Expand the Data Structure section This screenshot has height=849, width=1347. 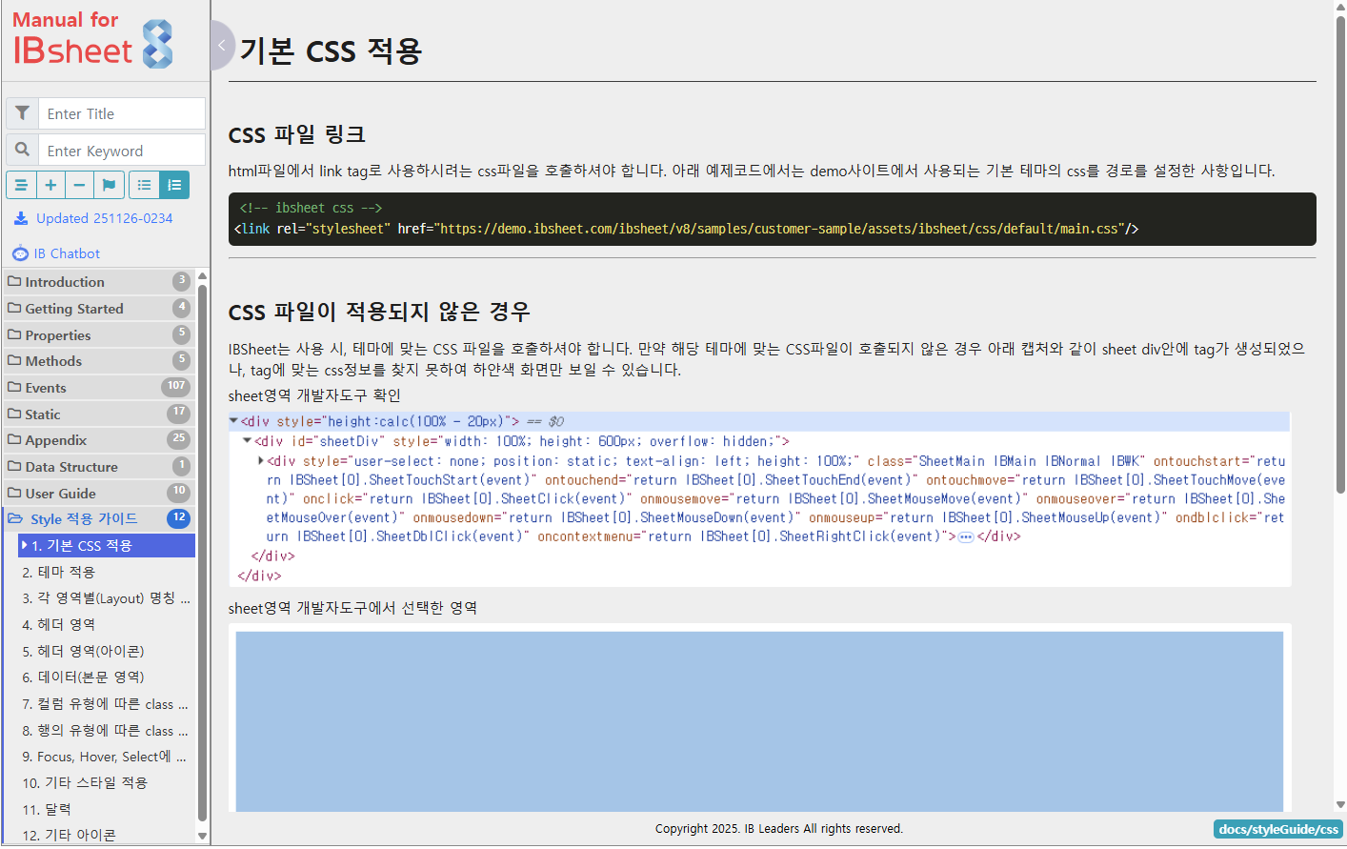99,466
